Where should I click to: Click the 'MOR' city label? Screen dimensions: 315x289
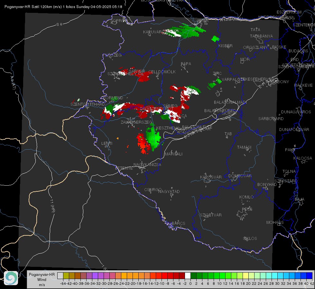pos(245,59)
